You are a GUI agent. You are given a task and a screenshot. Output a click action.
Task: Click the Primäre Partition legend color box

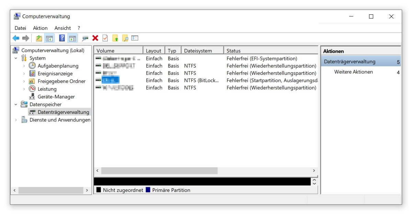tap(148, 190)
